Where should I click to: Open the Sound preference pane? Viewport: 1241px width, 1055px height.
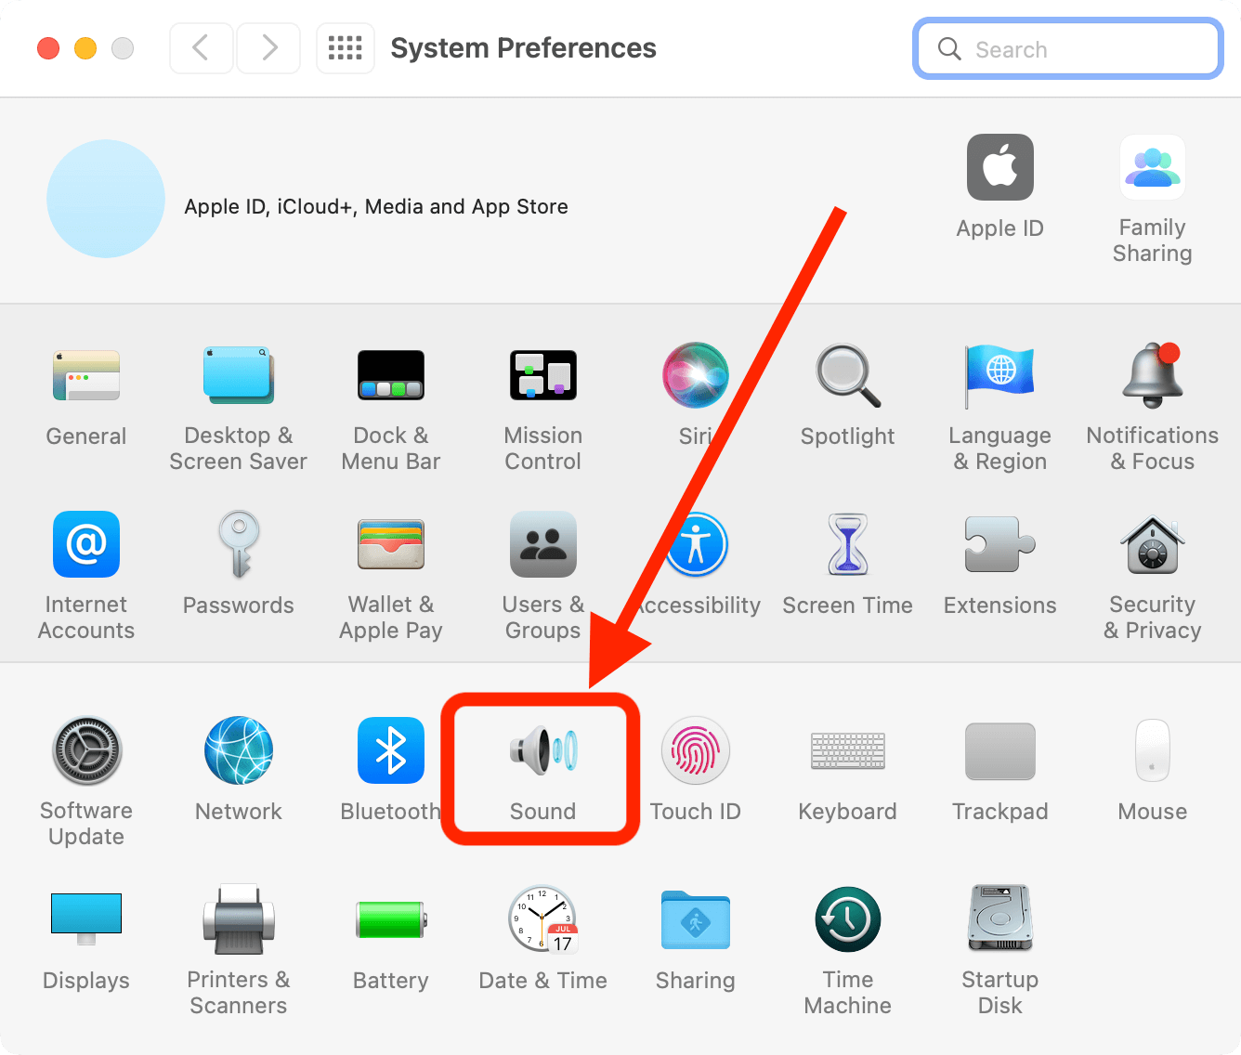(x=542, y=762)
